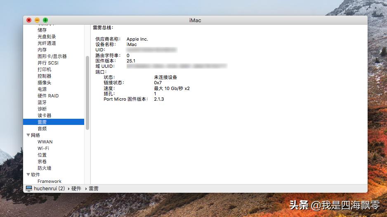Image resolution: width=387 pixels, height=217 pixels.
Task: Select the 网络 category heading
Action: pos(35,135)
